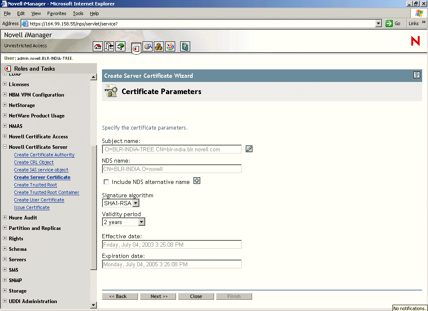428x311 pixels.
Task: Toggle Include NDS alternative name checkbox
Action: coord(106,182)
